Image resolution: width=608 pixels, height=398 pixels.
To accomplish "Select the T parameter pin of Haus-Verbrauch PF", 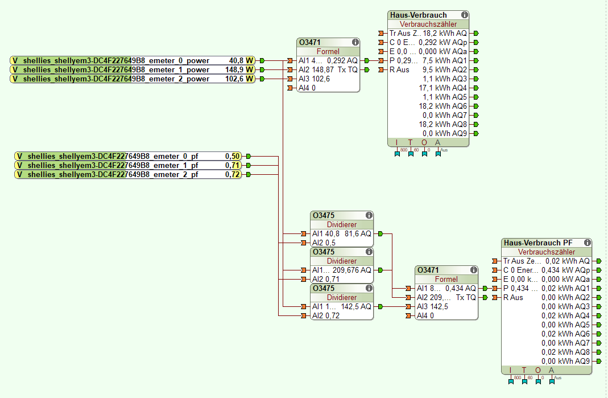I will [524, 381].
